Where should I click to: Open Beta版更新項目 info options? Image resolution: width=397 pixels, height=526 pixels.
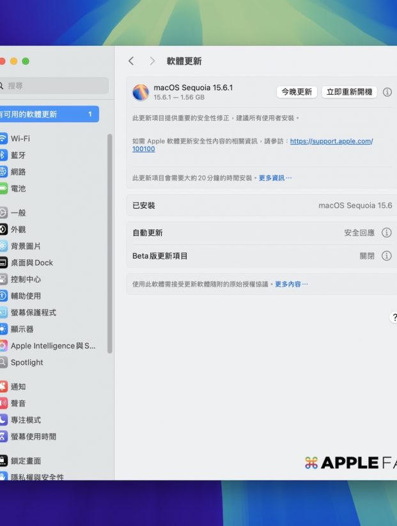(x=386, y=256)
